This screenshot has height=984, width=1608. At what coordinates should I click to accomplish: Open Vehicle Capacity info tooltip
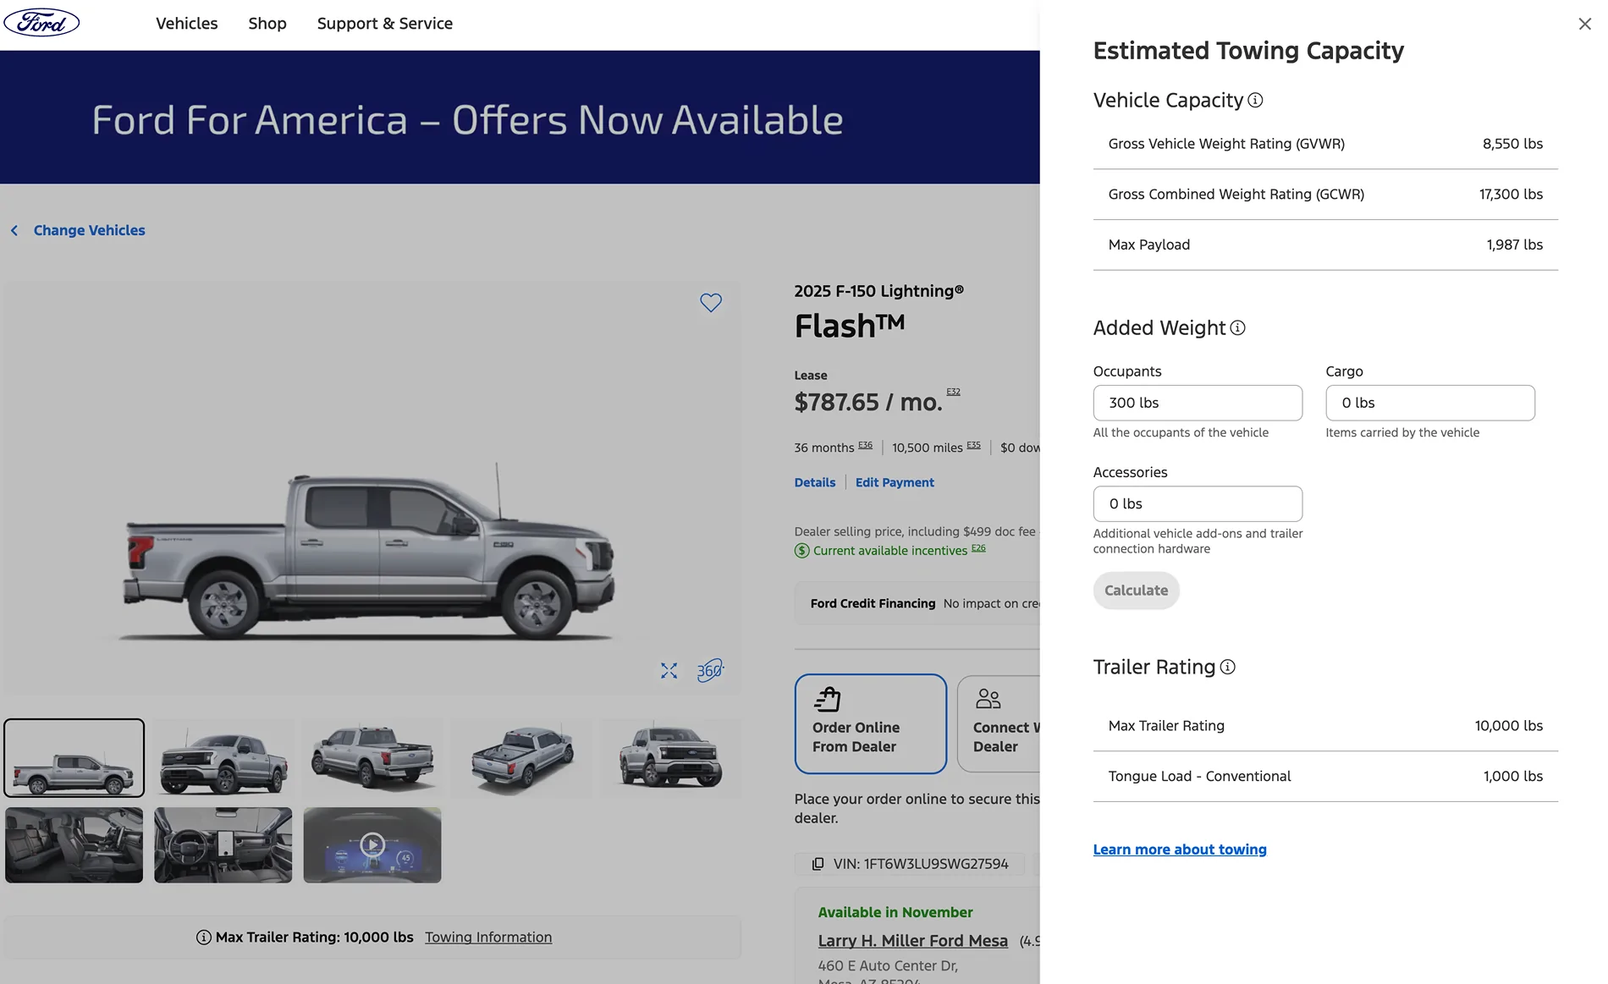point(1256,101)
